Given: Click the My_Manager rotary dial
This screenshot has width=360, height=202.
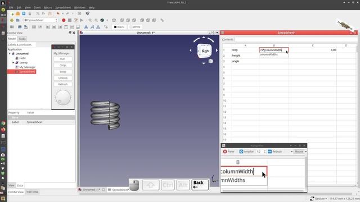Looking at the screenshot, I should [62, 97].
